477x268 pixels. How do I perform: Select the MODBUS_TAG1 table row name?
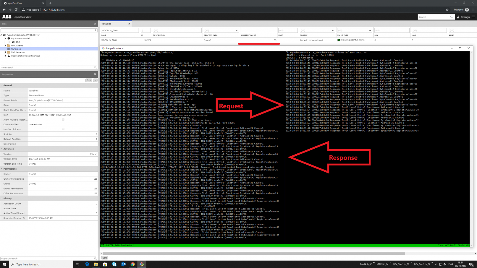tap(109, 40)
